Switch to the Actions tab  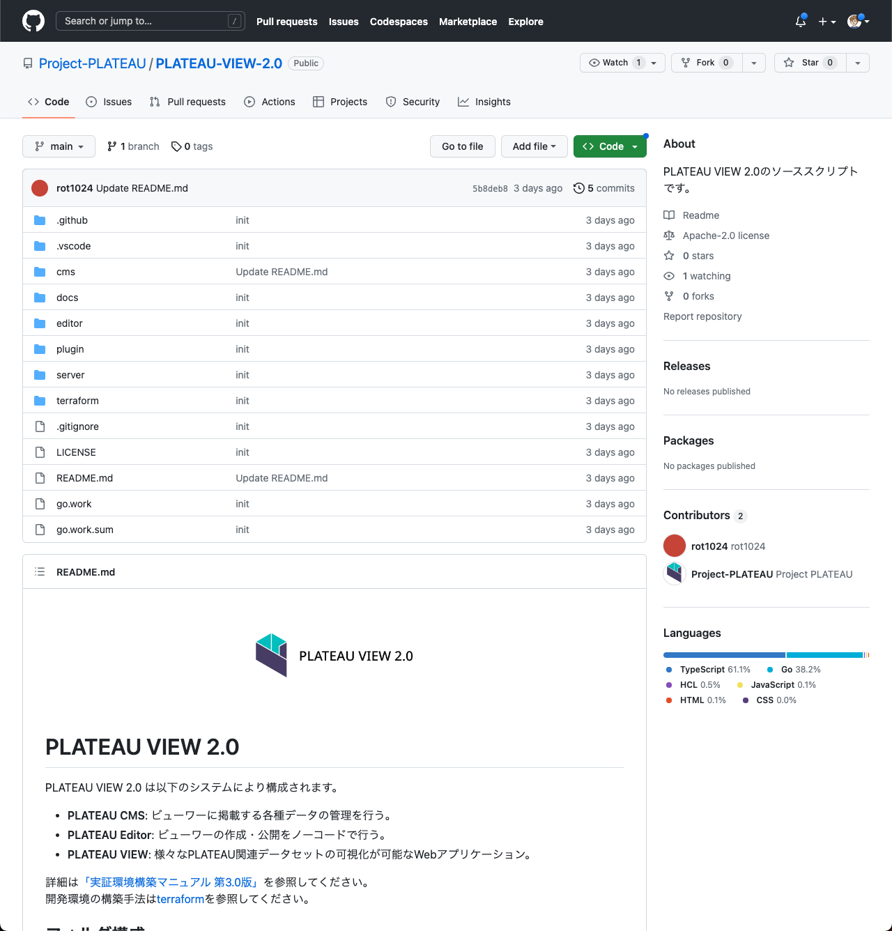point(277,102)
